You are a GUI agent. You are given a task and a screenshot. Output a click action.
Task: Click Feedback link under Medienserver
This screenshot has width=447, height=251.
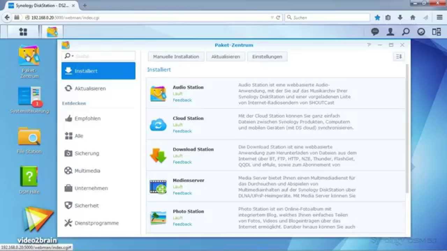182,193
